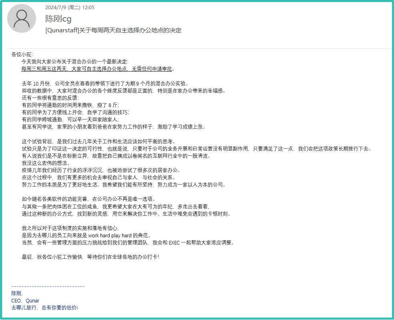Click the signature name 陈刚
Screen dimensions: 394x320
pyautogui.click(x=17, y=293)
